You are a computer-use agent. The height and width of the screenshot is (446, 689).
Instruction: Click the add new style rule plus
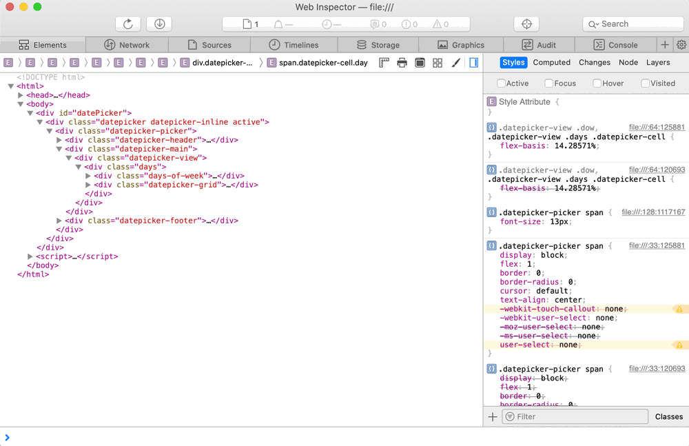tap(493, 416)
